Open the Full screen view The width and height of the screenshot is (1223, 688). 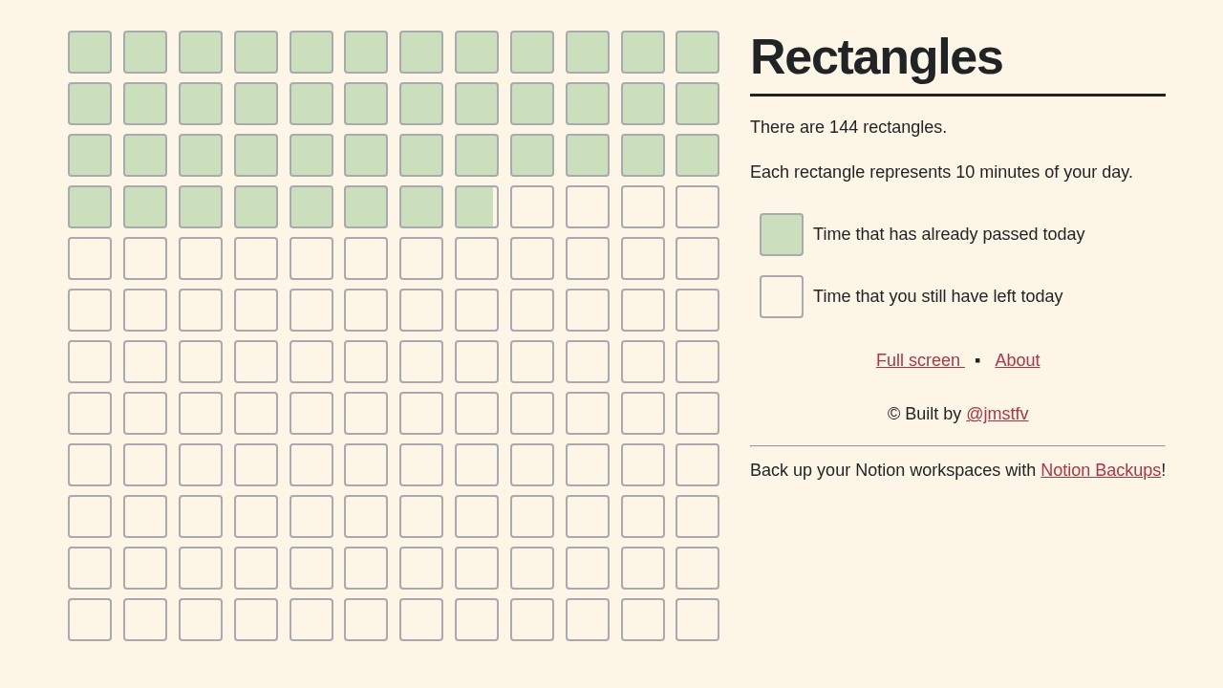coord(918,360)
